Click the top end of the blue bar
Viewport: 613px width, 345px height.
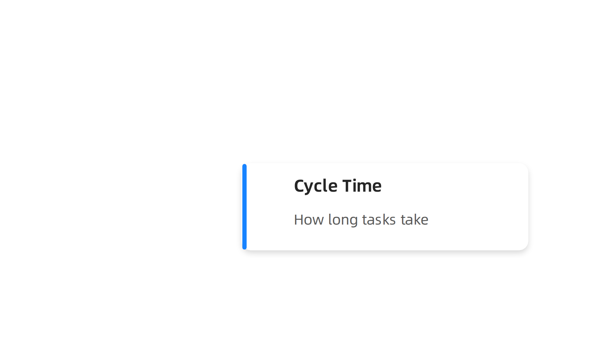point(245,166)
